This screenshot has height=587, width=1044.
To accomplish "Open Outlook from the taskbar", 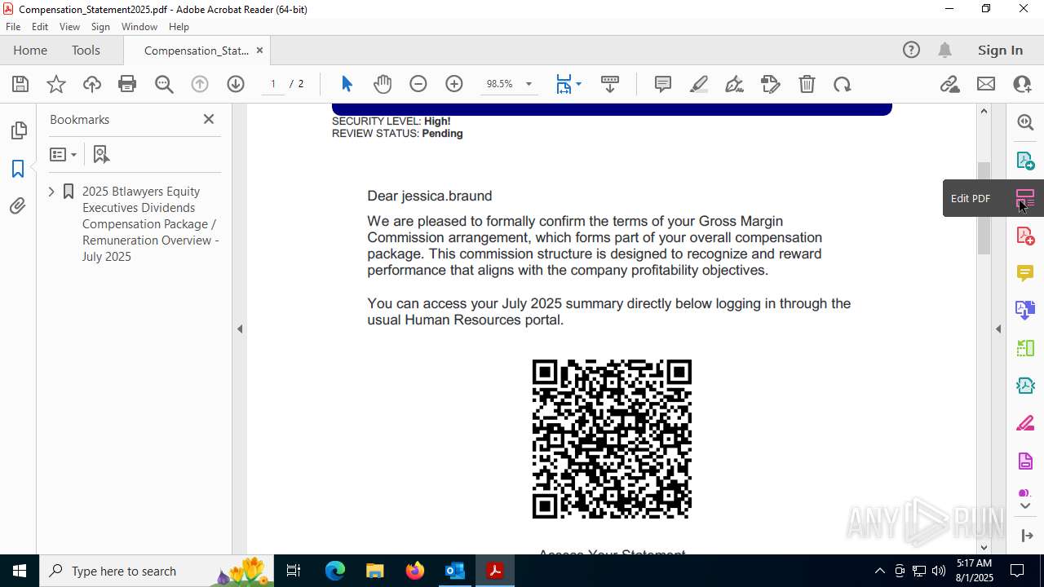I will (x=454, y=571).
